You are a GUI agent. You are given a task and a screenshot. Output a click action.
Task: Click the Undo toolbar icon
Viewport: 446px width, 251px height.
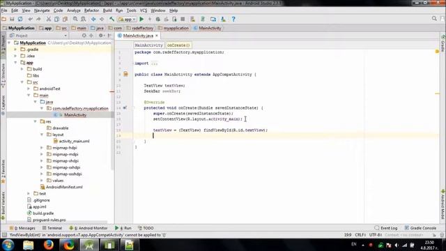[30, 19]
